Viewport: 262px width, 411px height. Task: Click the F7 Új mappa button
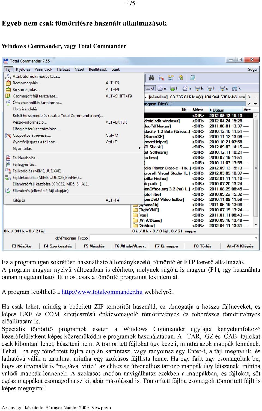pos(166,246)
